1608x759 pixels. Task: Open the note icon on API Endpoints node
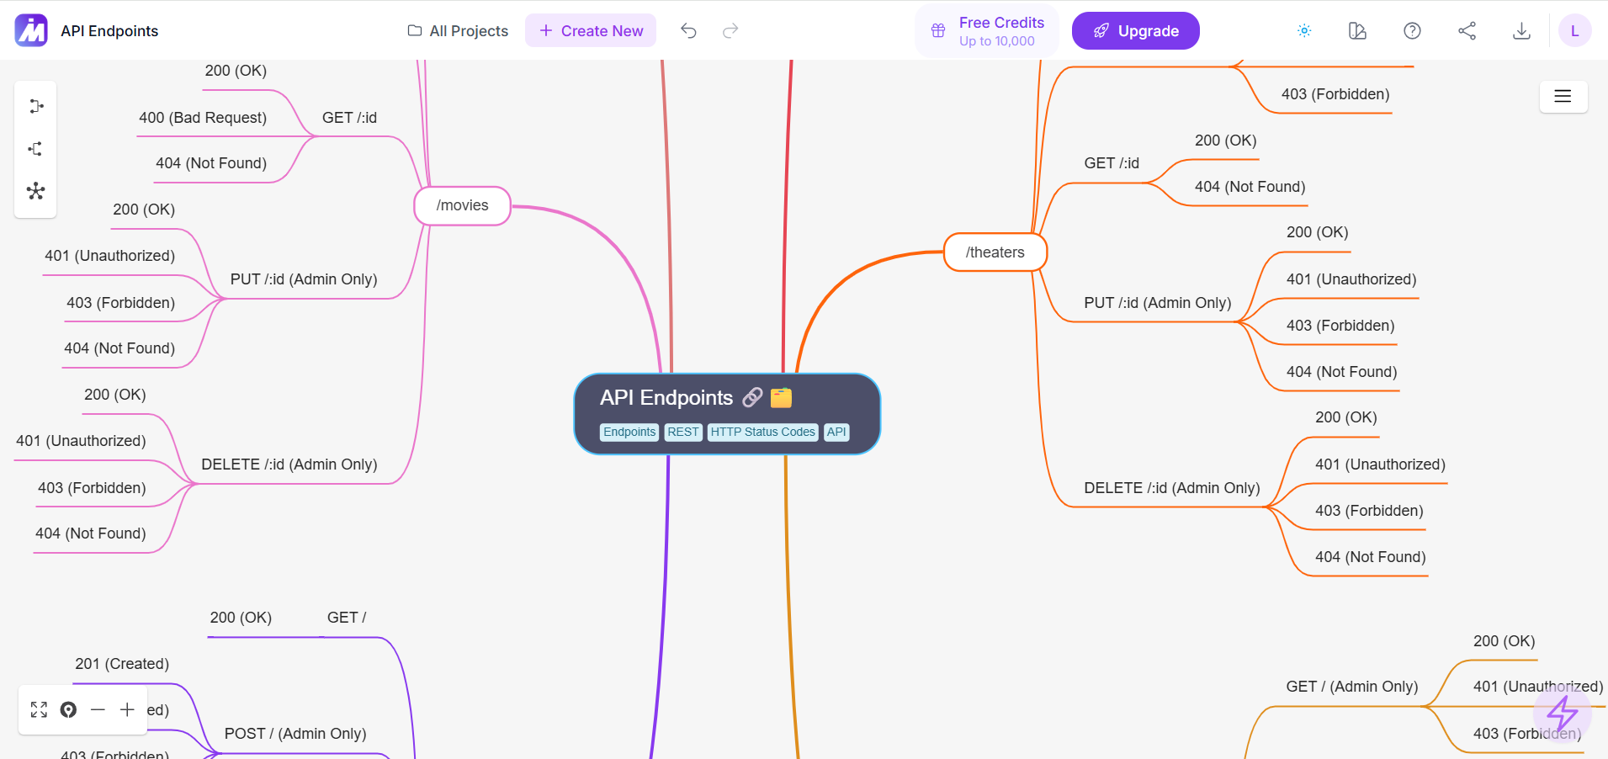tap(782, 397)
